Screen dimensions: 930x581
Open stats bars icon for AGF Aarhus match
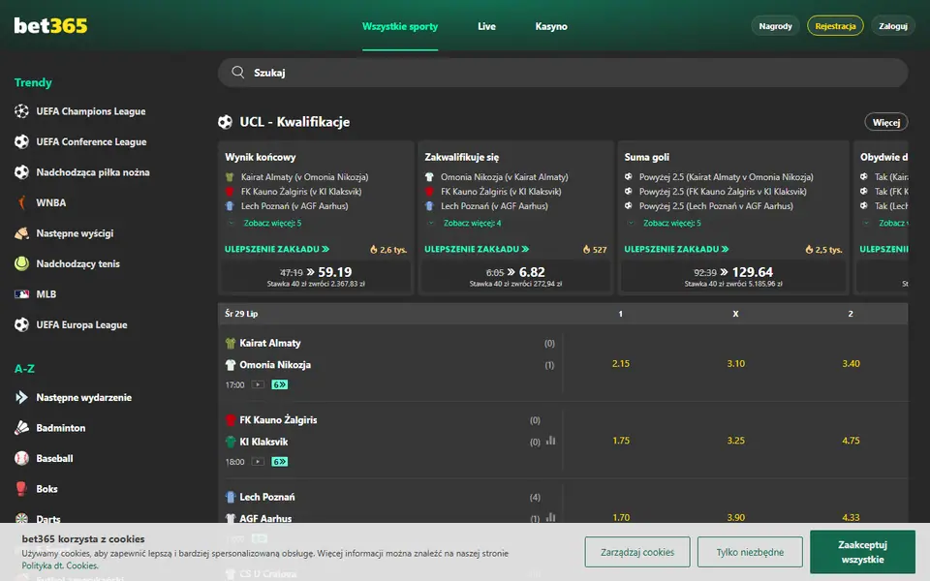pos(550,517)
